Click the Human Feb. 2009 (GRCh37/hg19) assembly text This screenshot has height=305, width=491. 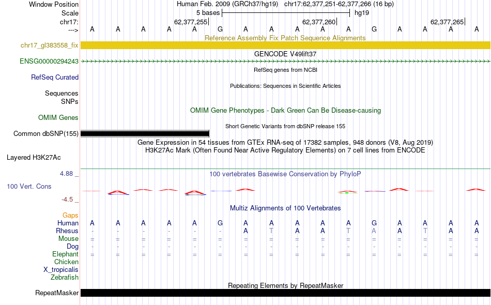(x=227, y=4)
